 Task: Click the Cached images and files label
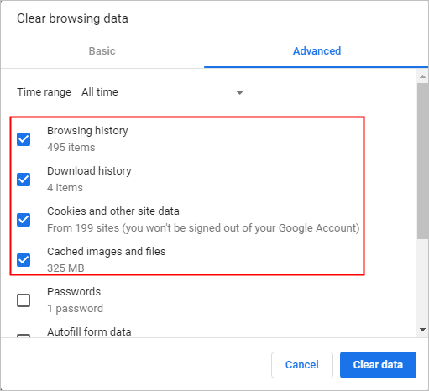(107, 252)
